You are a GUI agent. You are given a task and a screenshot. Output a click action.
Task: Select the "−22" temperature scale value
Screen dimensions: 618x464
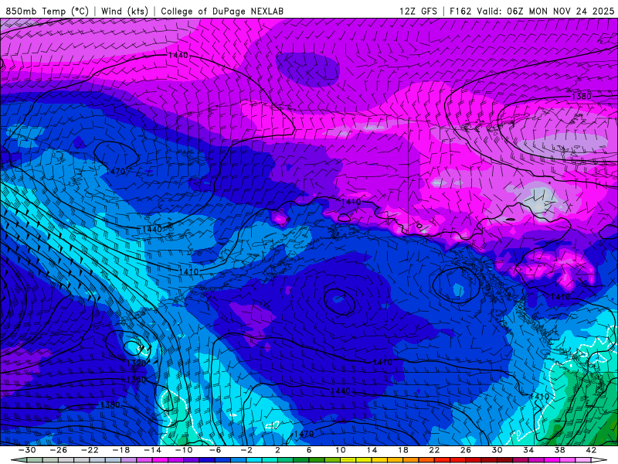(x=90, y=450)
